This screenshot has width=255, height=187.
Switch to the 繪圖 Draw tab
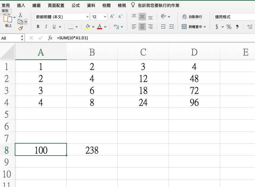click(36, 5)
